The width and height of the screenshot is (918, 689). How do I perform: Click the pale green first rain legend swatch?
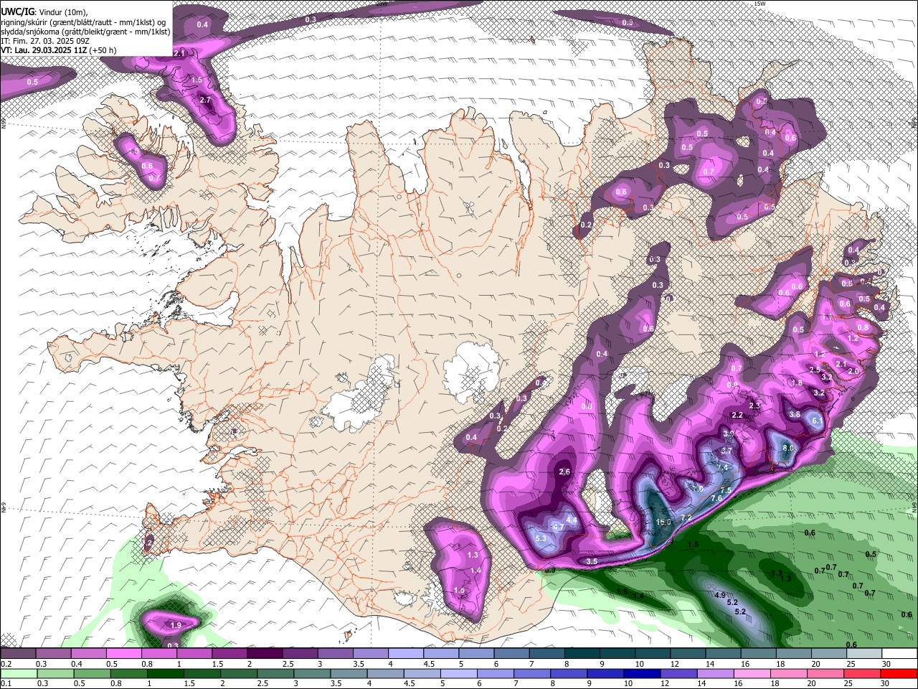click(x=19, y=673)
